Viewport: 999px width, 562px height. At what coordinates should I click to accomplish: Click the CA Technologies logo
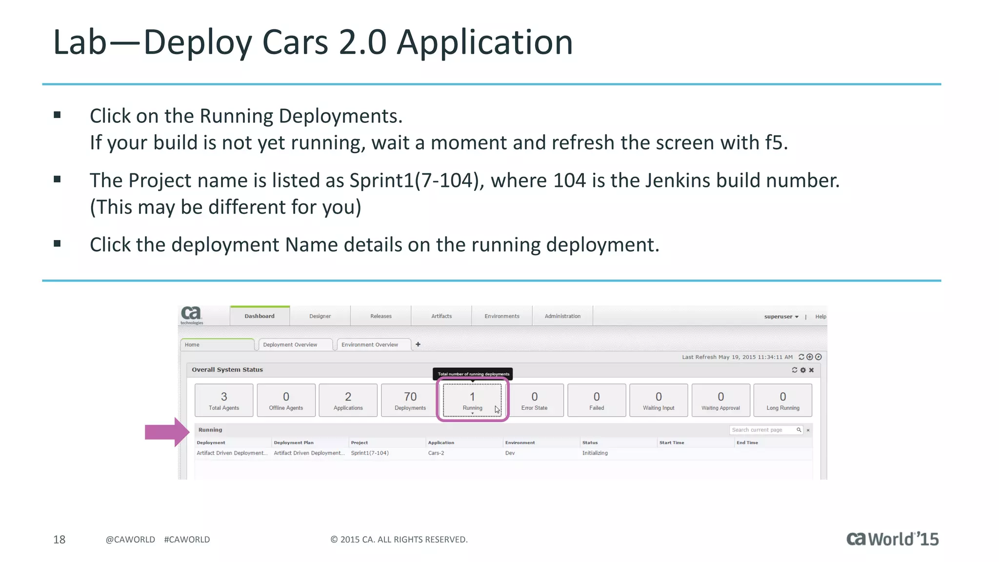pyautogui.click(x=192, y=315)
